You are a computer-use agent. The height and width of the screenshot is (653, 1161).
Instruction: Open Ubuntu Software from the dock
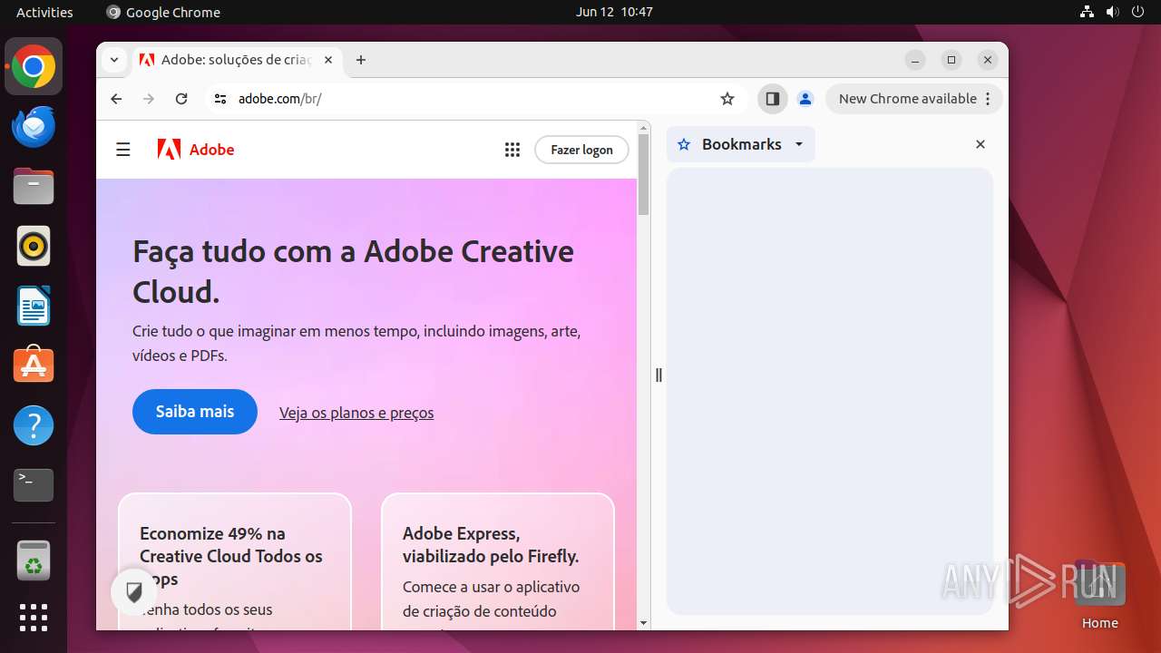[x=34, y=365]
